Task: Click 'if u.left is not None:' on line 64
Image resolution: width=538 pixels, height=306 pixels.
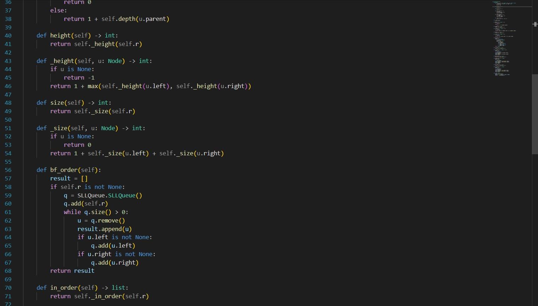Action: pyautogui.click(x=115, y=237)
